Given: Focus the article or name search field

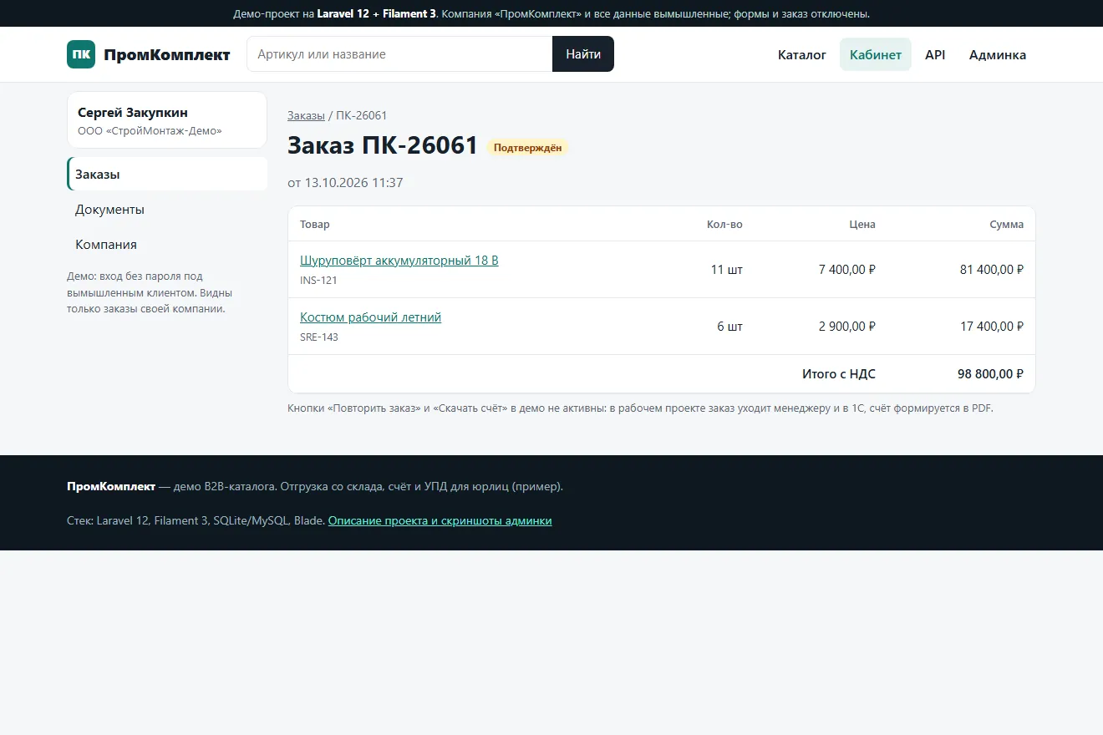Looking at the screenshot, I should point(399,54).
